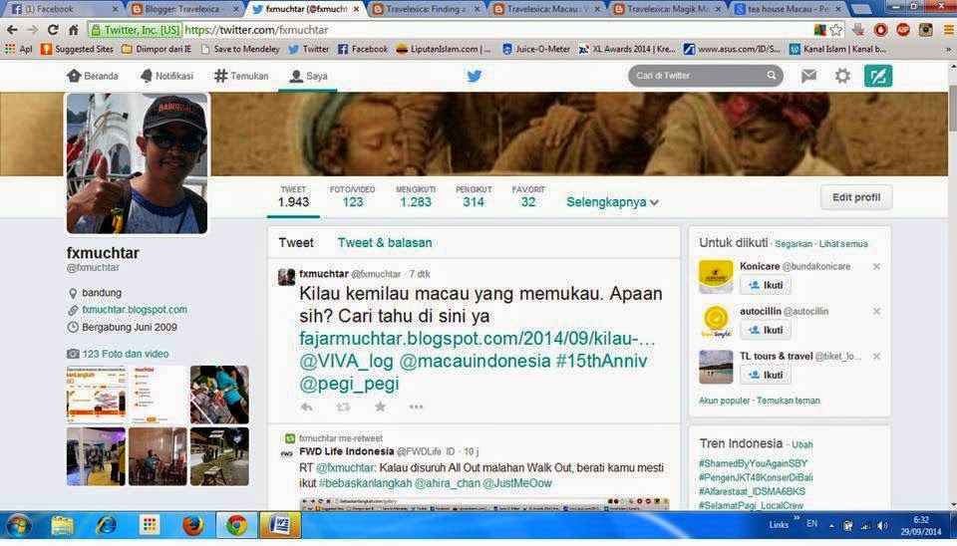Open the 123 Foto dan video link
This screenshot has width=957, height=546.
[x=126, y=354]
